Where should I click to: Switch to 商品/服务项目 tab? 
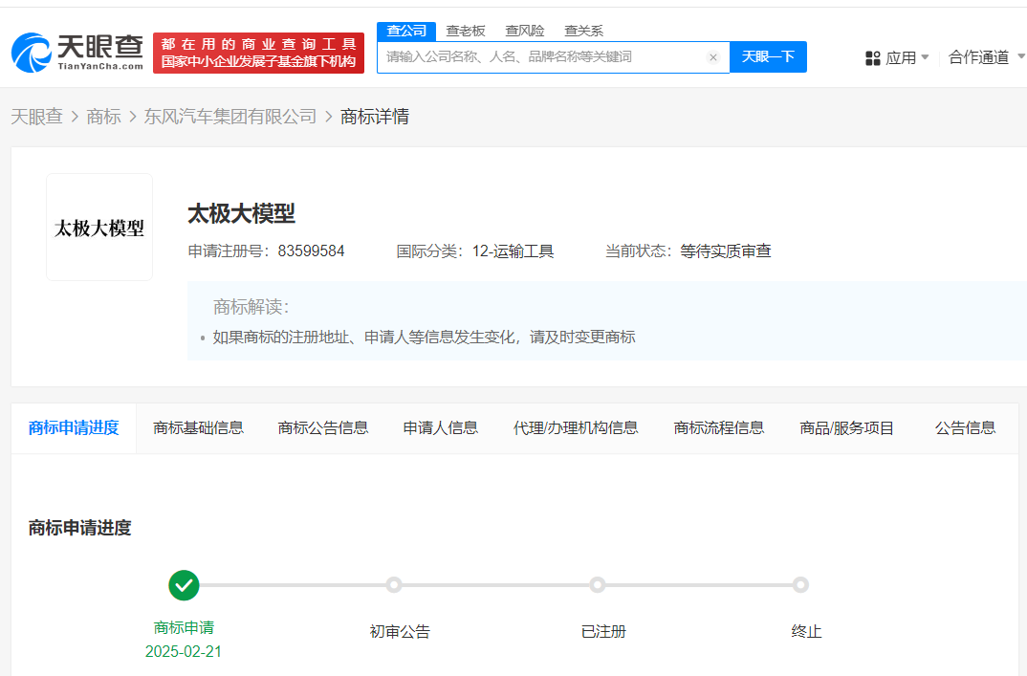point(846,427)
